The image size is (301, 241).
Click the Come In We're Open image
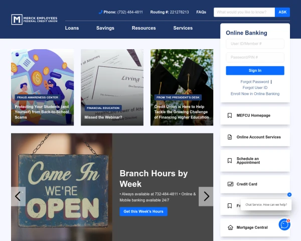click(x=61, y=187)
